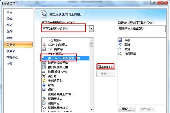The height and width of the screenshot is (113, 170).
Task: Switch to the 高级 options category
Action: 9,38
